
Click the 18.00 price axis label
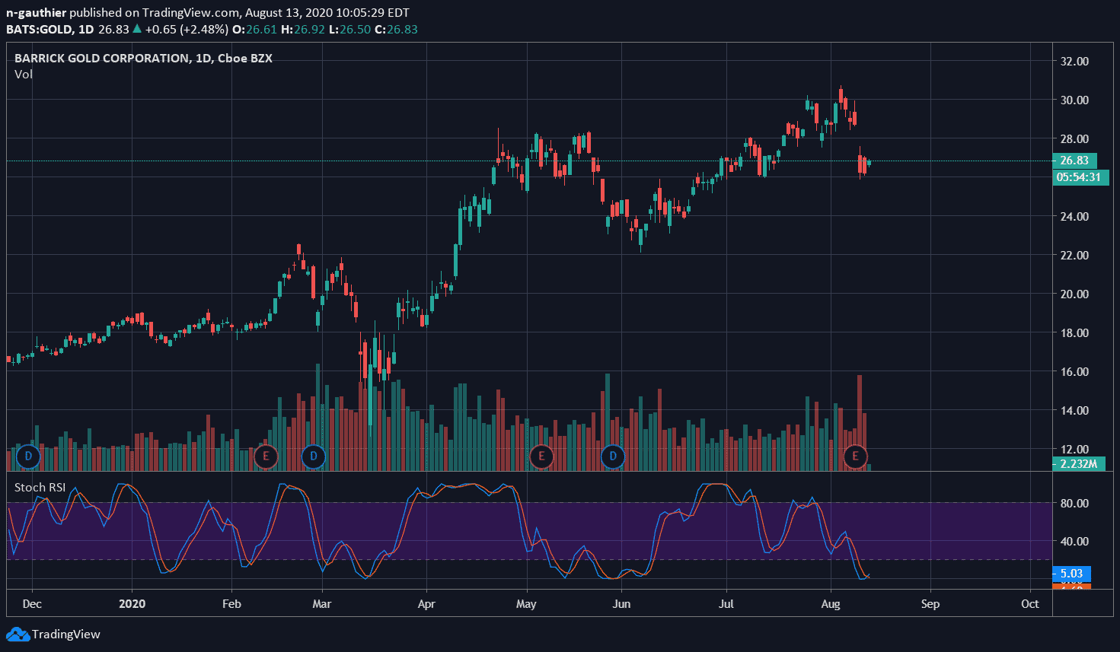point(1074,332)
